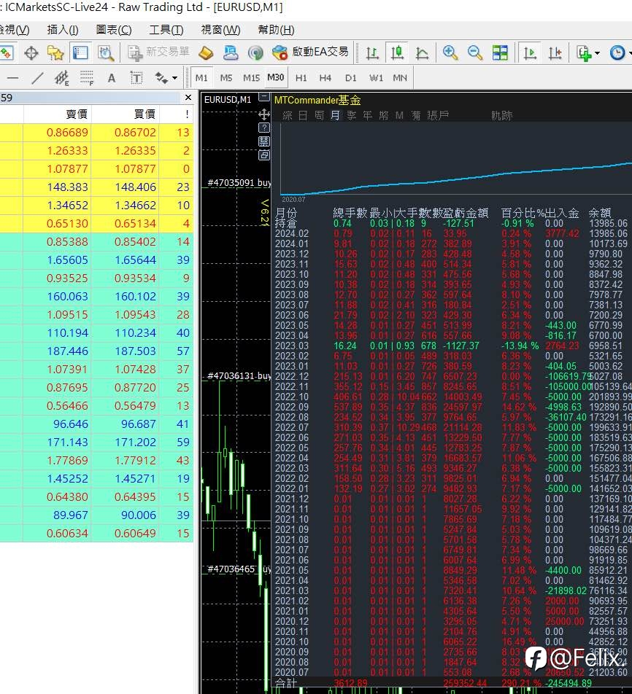632x694 pixels.
Task: Switch chart to bar chart
Action: (372, 53)
